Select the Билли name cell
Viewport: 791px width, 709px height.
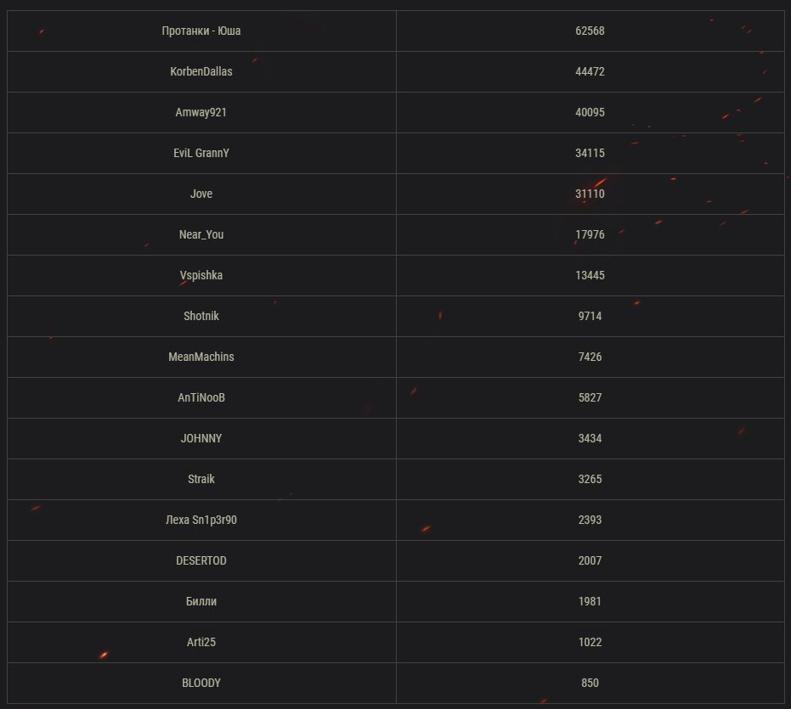[201, 602]
